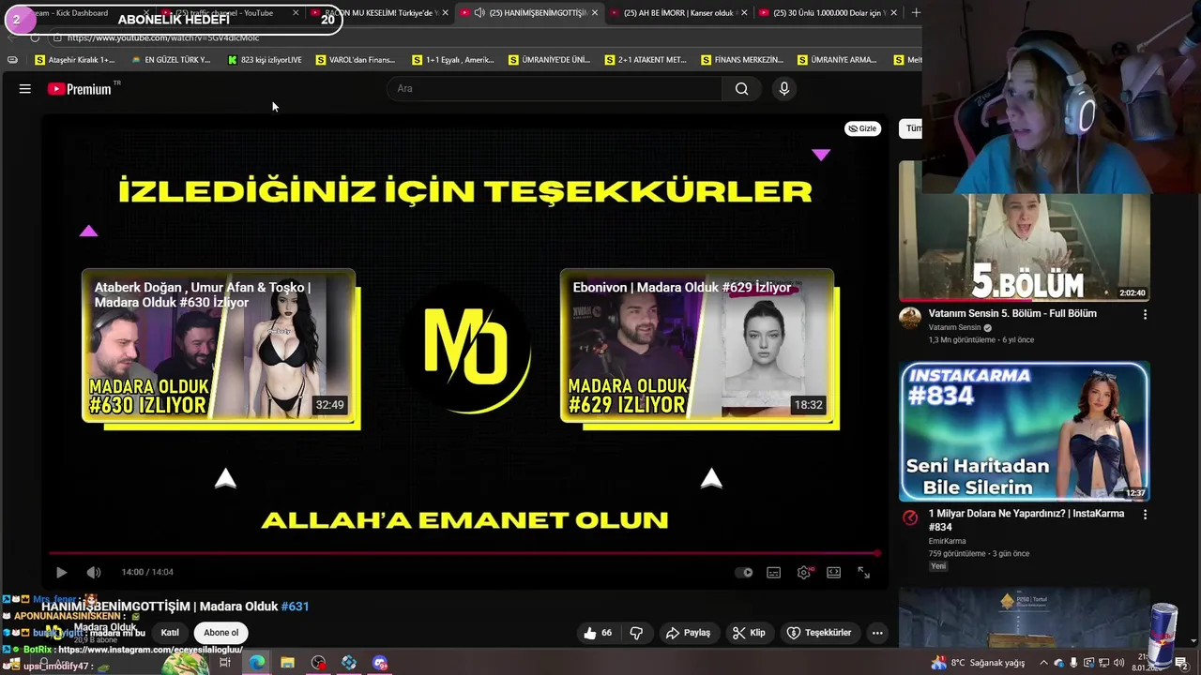Start voice search with the microphone icon

784,89
